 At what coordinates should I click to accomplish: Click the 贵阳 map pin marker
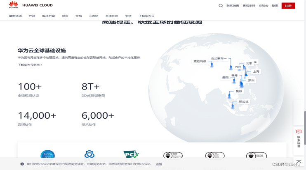click(234, 81)
